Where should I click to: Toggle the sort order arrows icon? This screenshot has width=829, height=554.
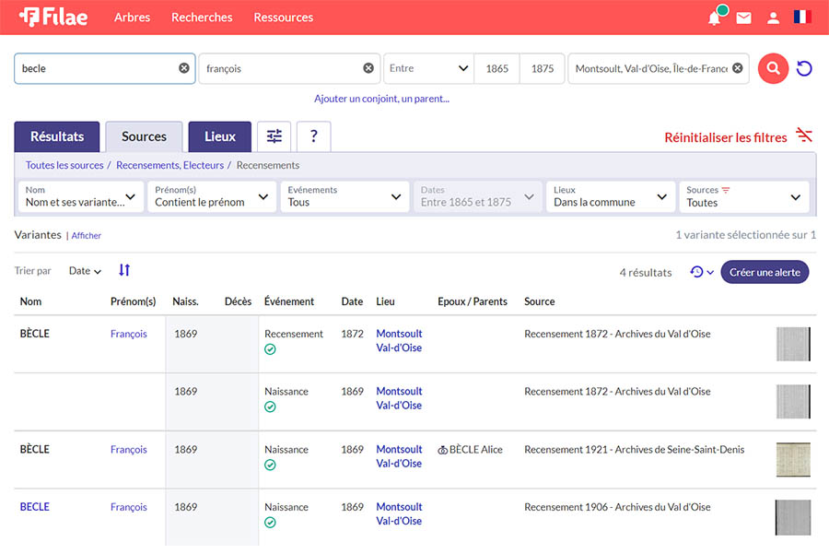[x=124, y=270]
